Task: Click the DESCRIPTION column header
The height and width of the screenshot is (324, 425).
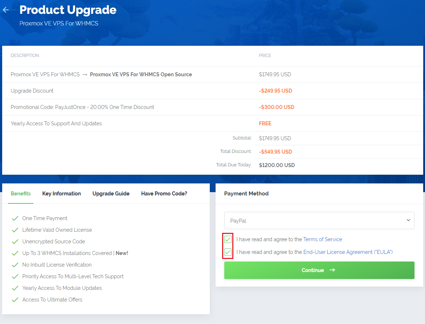Action: point(25,55)
